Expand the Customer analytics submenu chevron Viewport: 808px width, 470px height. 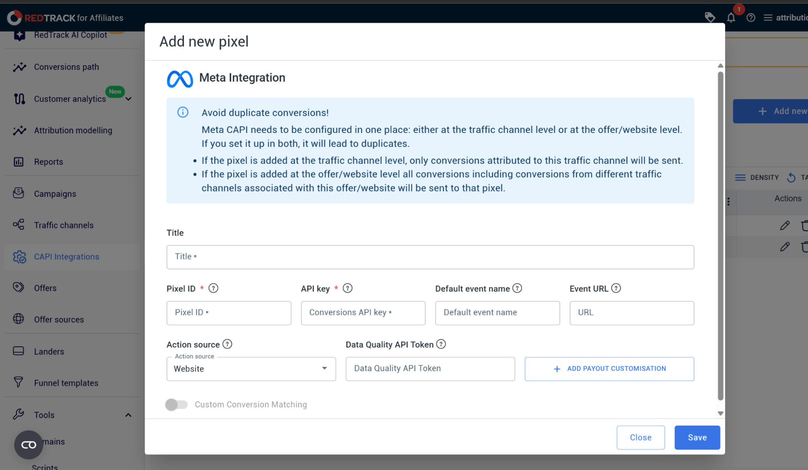[129, 99]
